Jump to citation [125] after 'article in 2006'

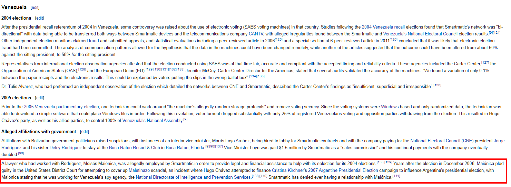click(x=279, y=39)
